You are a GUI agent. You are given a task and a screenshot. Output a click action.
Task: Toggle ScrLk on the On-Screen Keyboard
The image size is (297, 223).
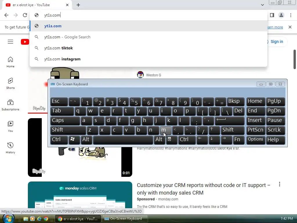276,130
